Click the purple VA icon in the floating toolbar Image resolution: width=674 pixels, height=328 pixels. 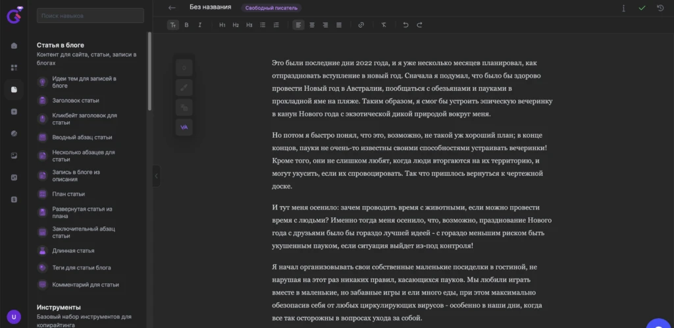point(184,127)
